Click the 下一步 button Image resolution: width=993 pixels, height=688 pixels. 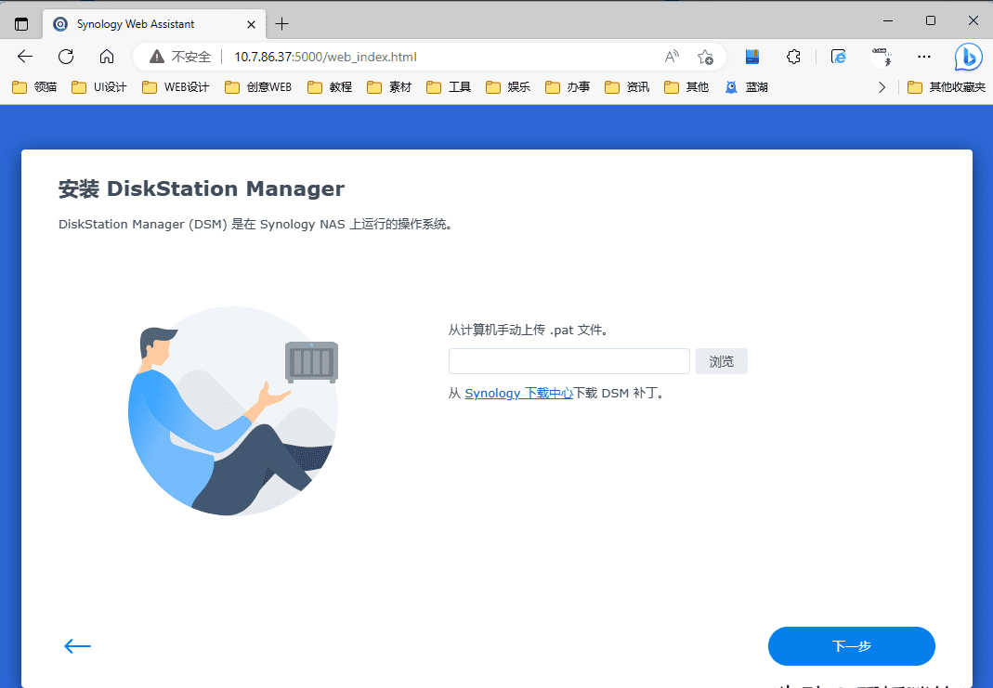click(x=851, y=646)
